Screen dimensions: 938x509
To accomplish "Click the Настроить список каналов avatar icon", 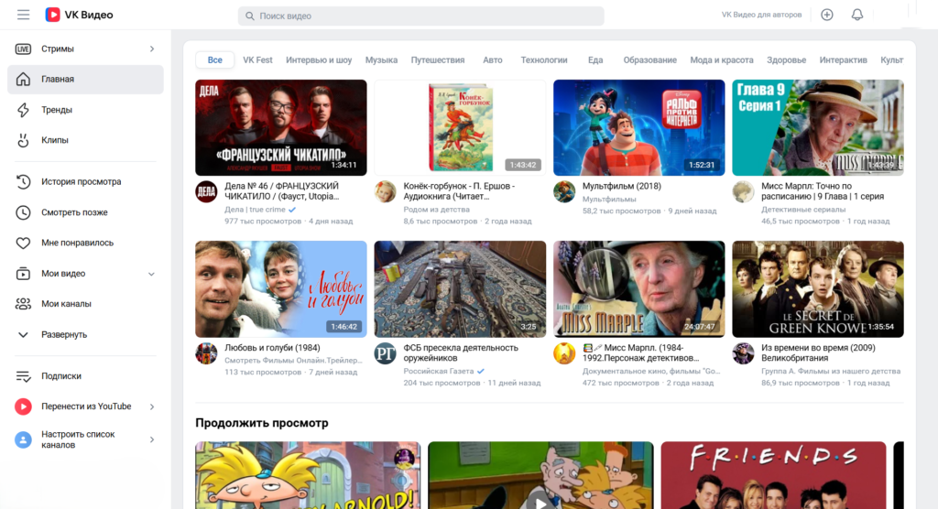I will tap(23, 439).
